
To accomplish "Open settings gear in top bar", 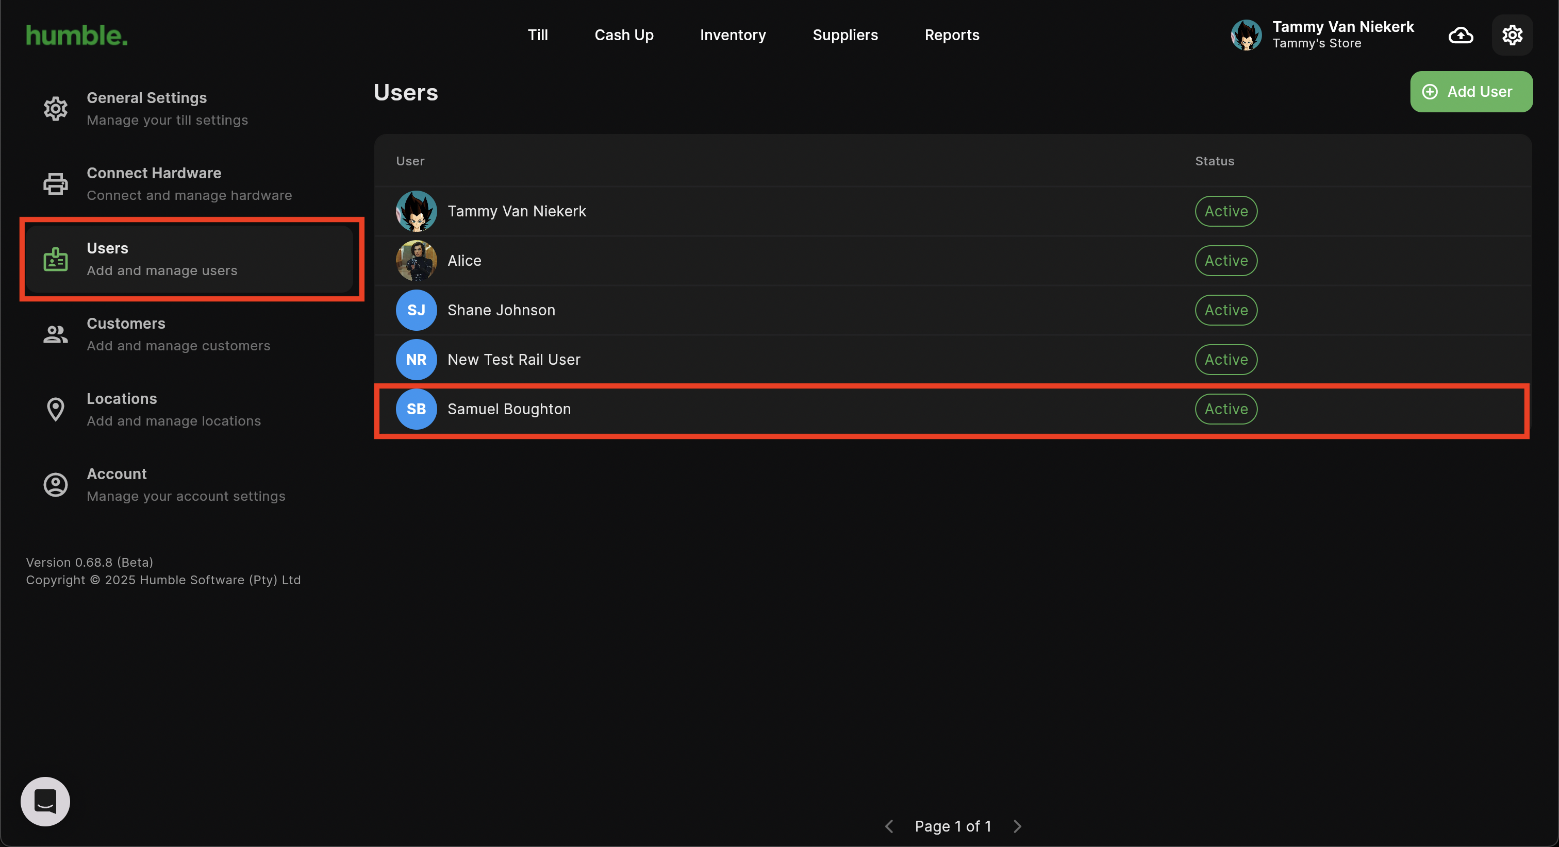I will click(1512, 35).
